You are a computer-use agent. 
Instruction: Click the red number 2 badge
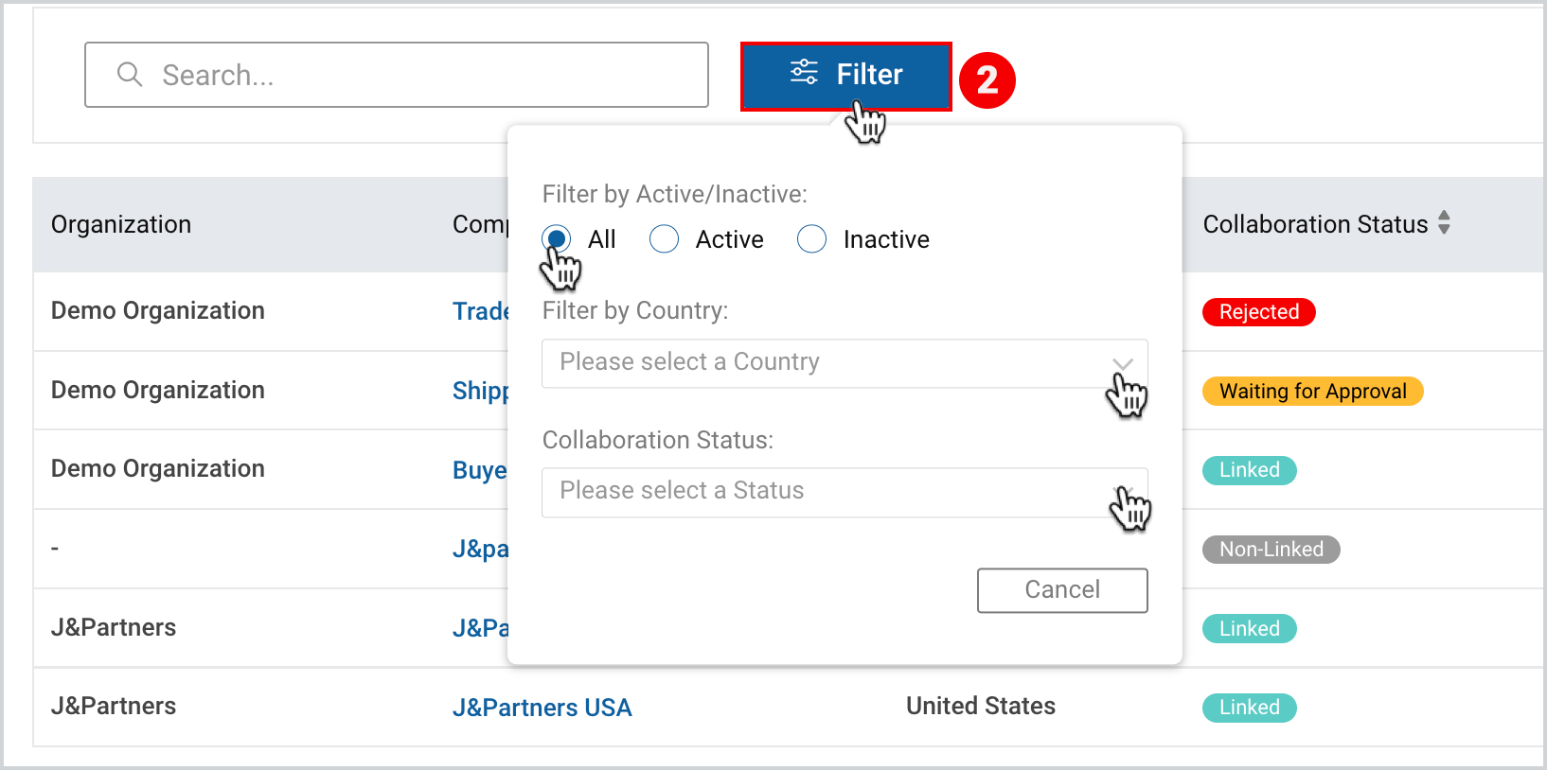click(x=987, y=80)
